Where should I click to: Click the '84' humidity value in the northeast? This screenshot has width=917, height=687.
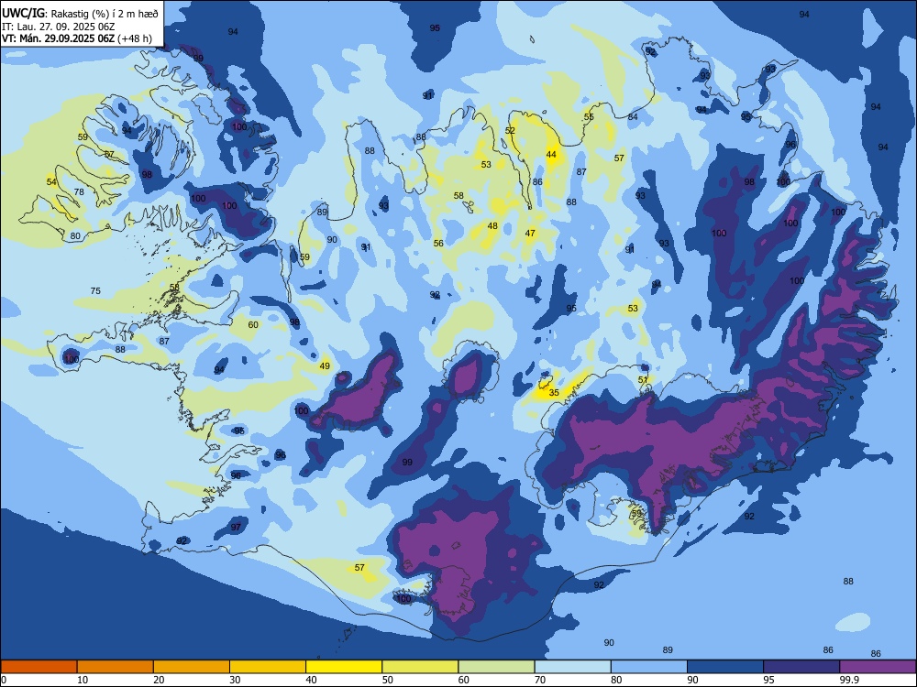pyautogui.click(x=633, y=117)
